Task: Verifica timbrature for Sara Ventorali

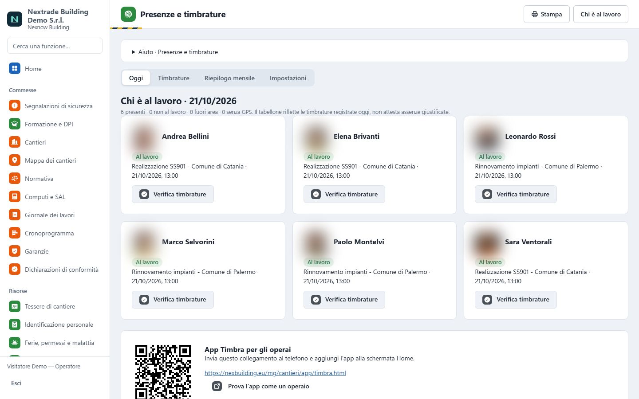Action: (x=516, y=300)
